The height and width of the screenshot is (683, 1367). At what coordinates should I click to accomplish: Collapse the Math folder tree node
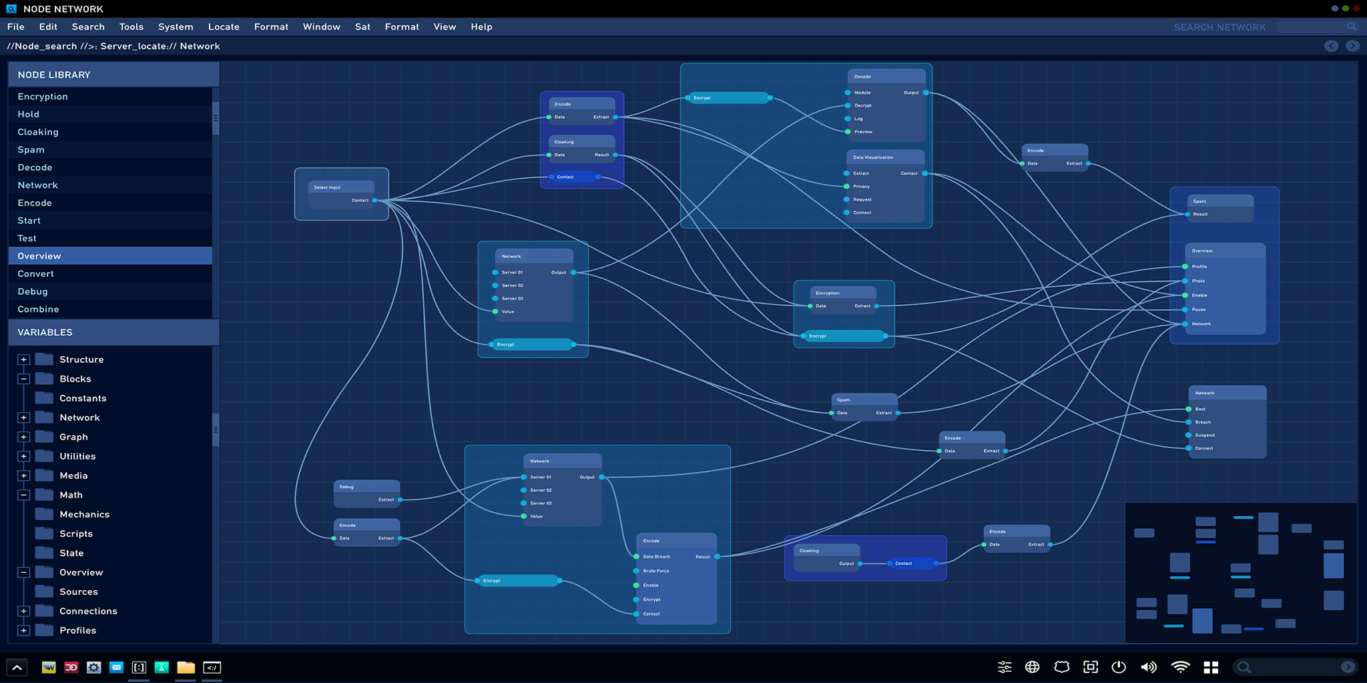click(x=24, y=495)
